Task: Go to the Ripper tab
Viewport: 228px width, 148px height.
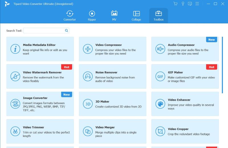Action: tap(92, 16)
